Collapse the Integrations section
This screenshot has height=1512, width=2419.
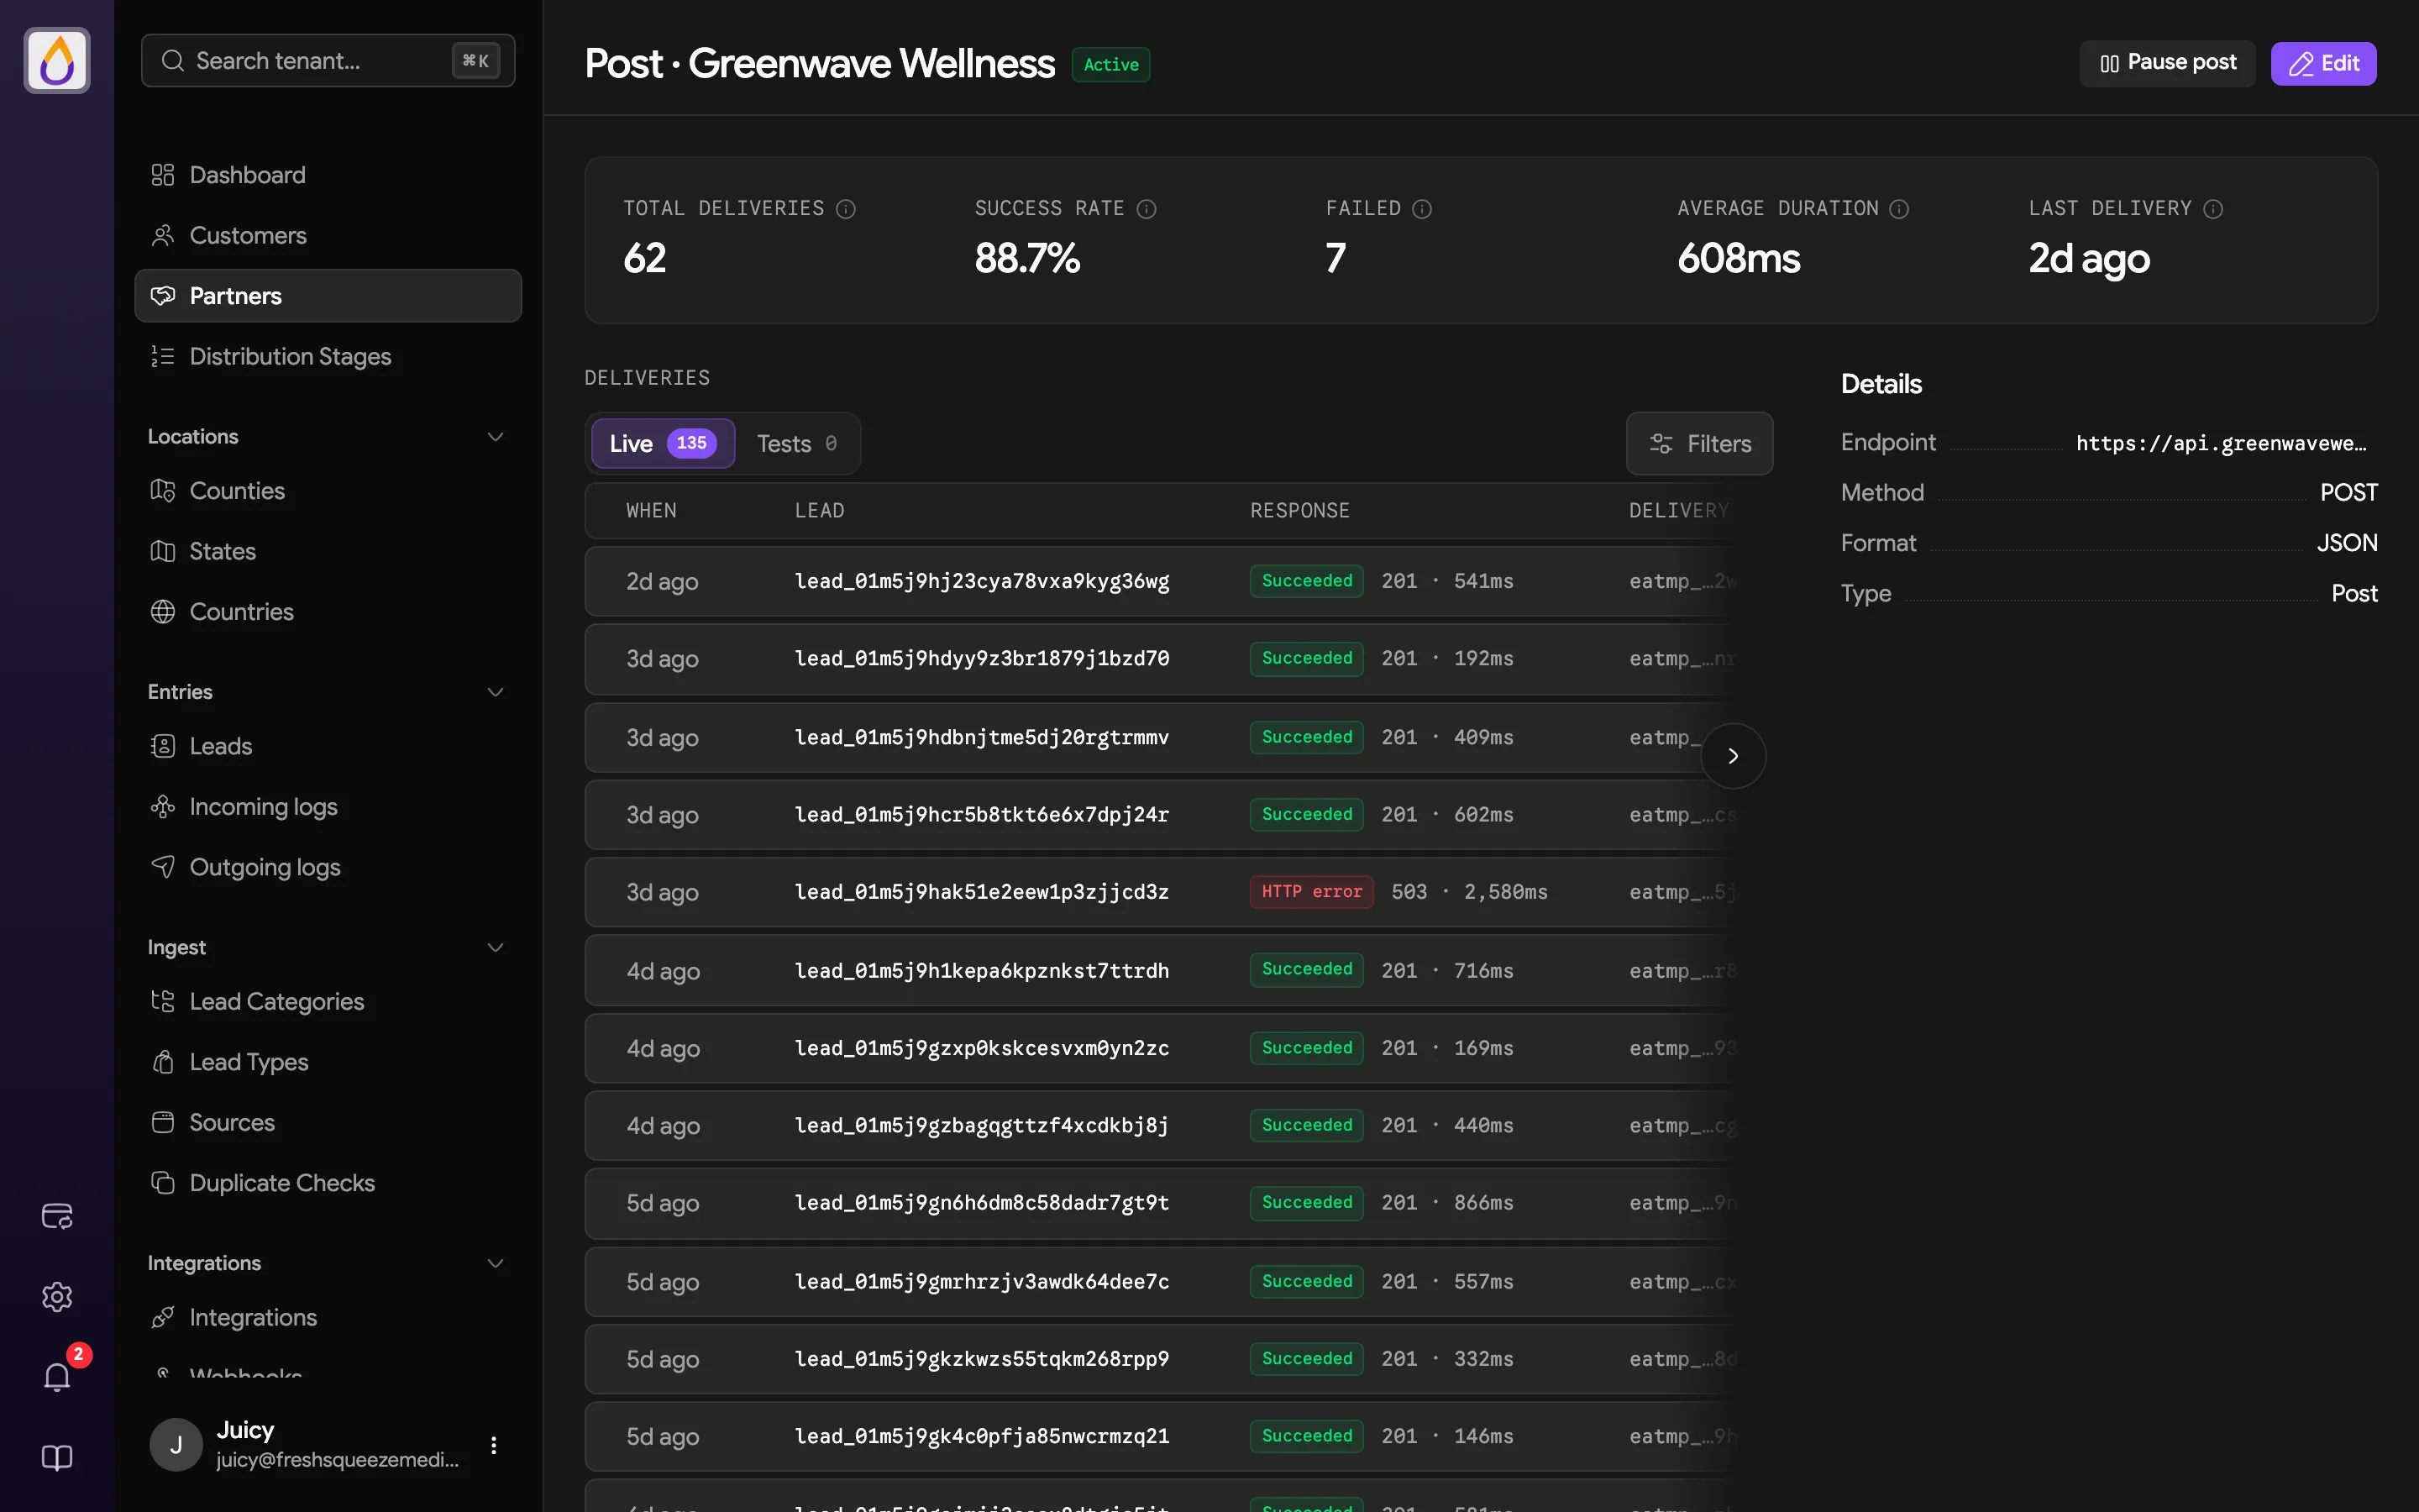[x=496, y=1264]
